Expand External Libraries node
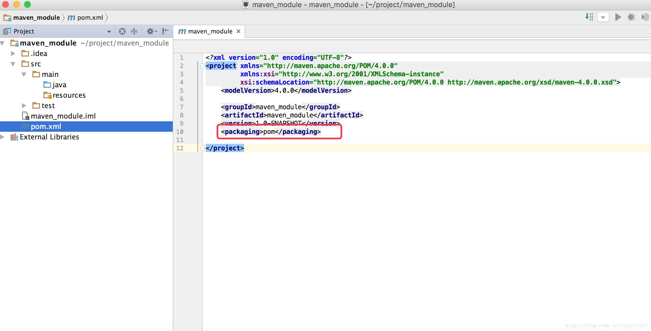 click(x=2, y=137)
